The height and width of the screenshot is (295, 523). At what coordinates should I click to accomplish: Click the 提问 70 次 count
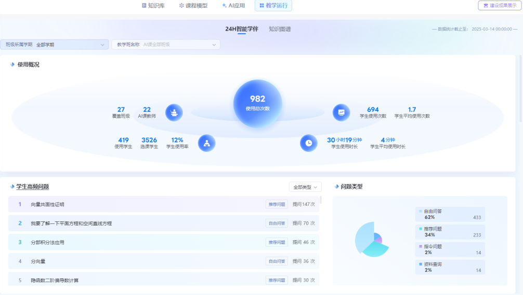coord(304,223)
